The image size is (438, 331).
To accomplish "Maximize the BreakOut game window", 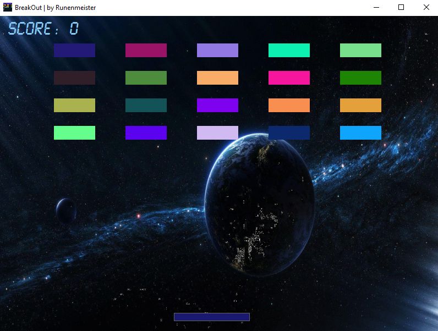I will (x=401, y=7).
